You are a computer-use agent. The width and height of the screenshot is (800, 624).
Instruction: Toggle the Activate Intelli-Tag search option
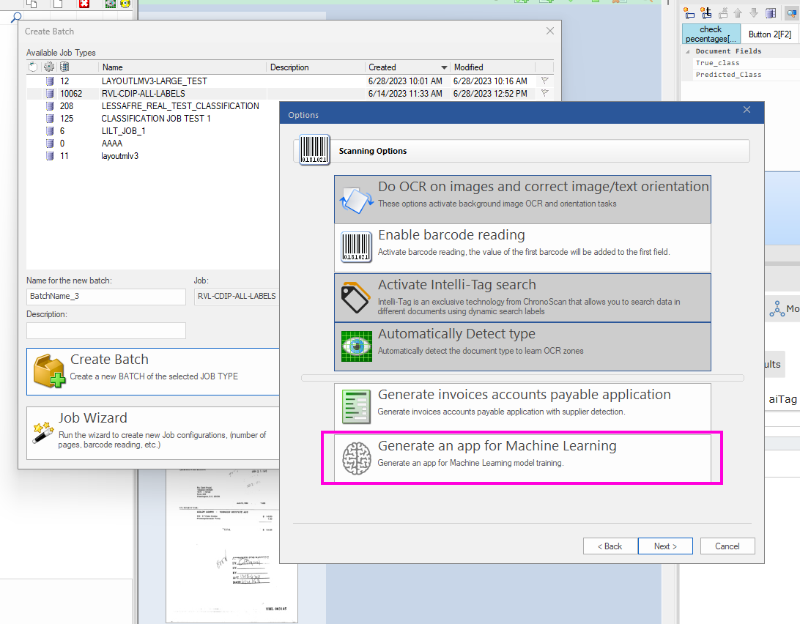tap(522, 298)
